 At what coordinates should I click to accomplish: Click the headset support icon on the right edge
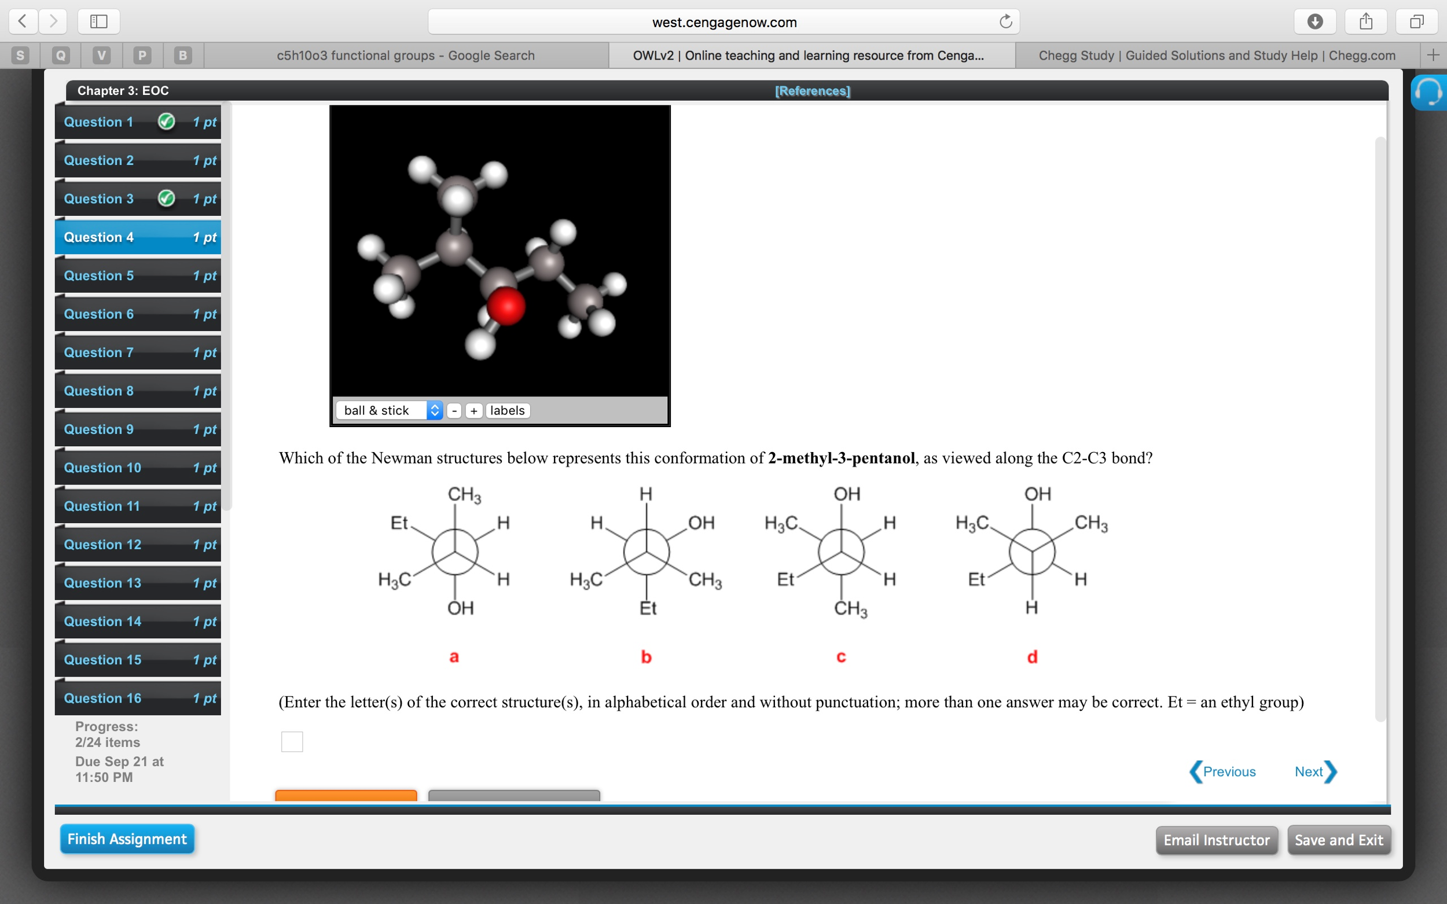pyautogui.click(x=1429, y=93)
